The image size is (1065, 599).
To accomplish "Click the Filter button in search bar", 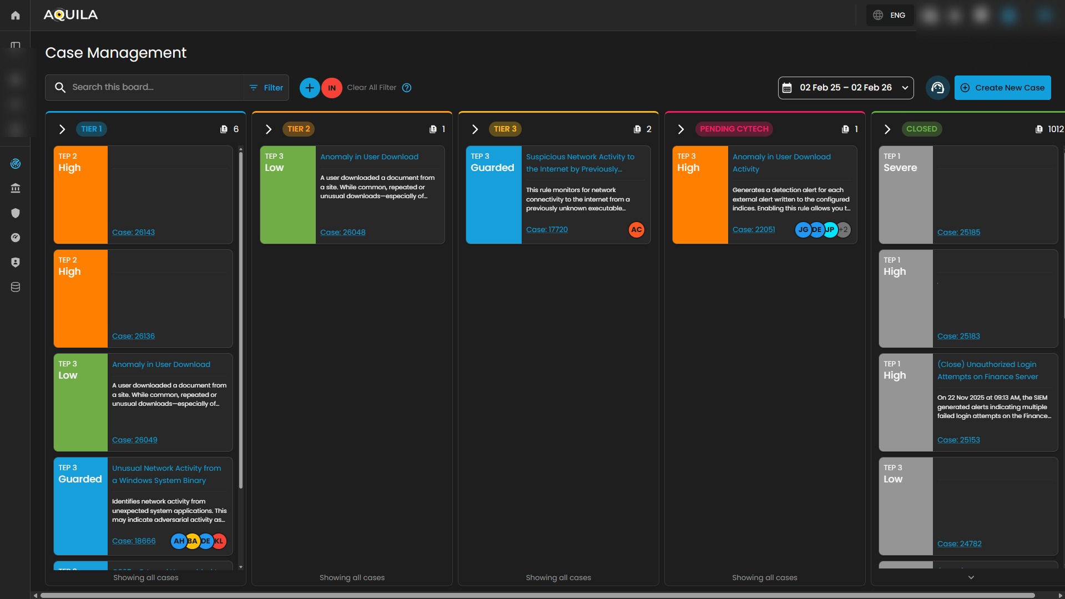I will point(266,88).
